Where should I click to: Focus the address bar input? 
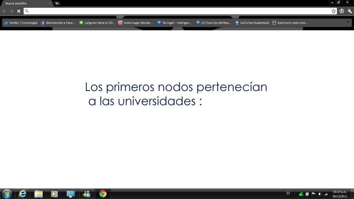[x=180, y=11]
